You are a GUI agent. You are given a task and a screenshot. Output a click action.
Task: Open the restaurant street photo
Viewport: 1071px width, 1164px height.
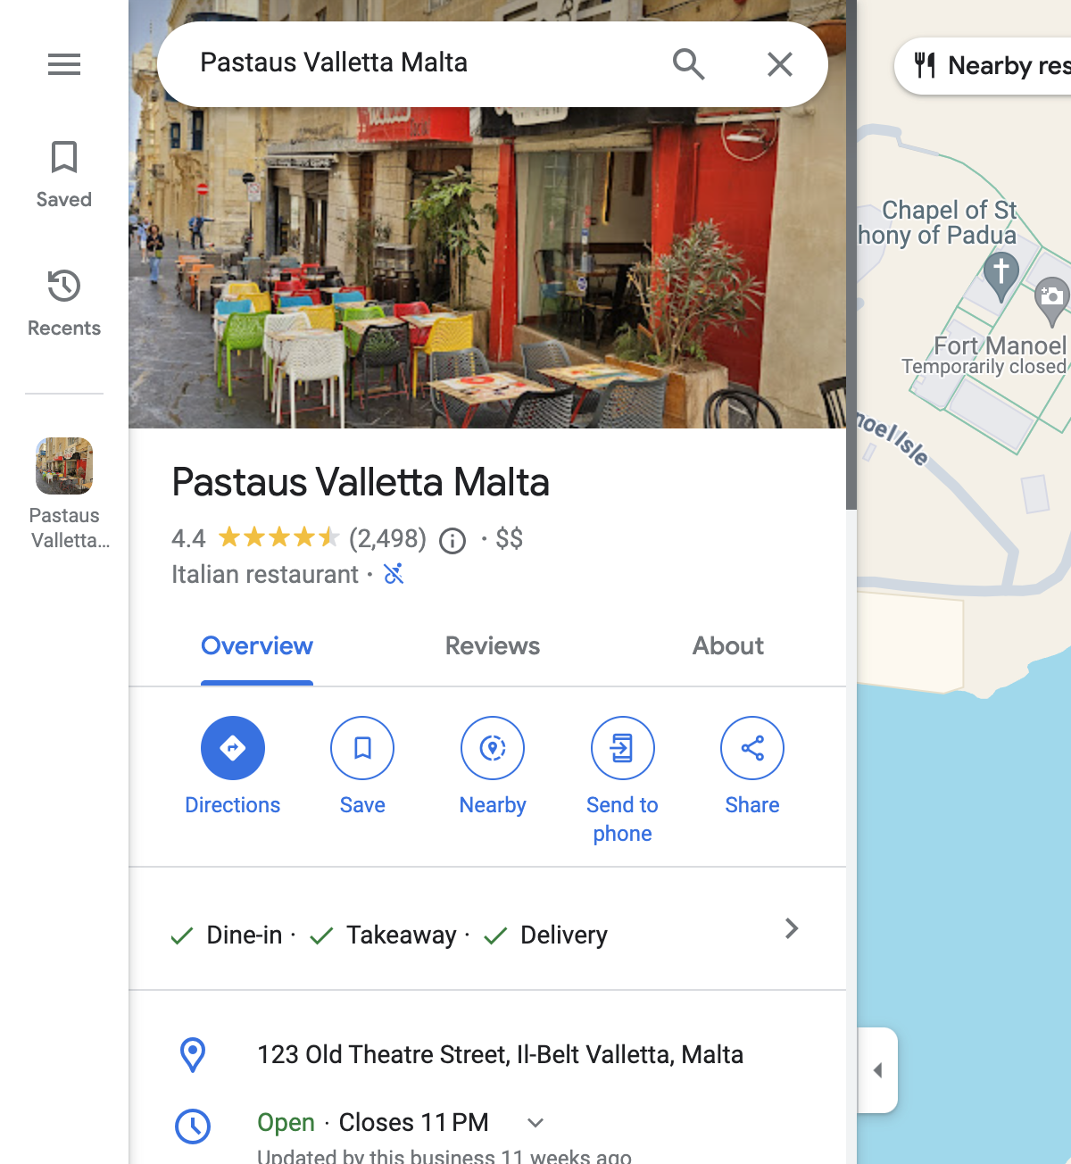[487, 268]
